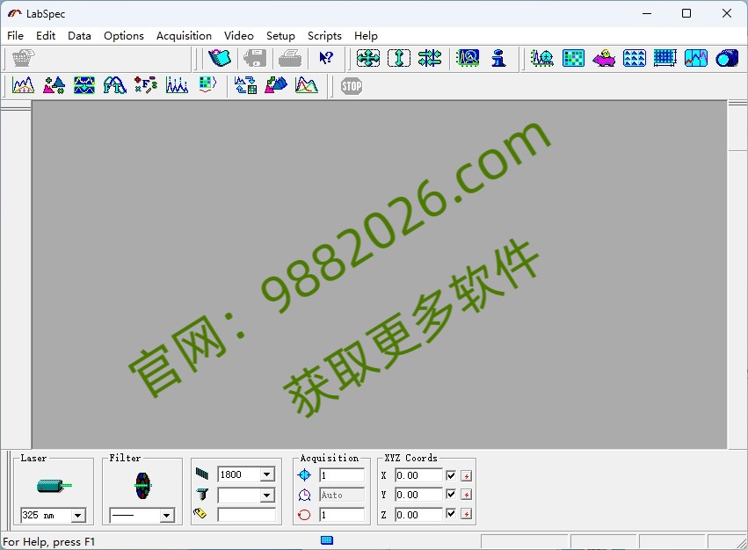
Task: Click the green arrow blue mountain icon
Action: pos(276,85)
